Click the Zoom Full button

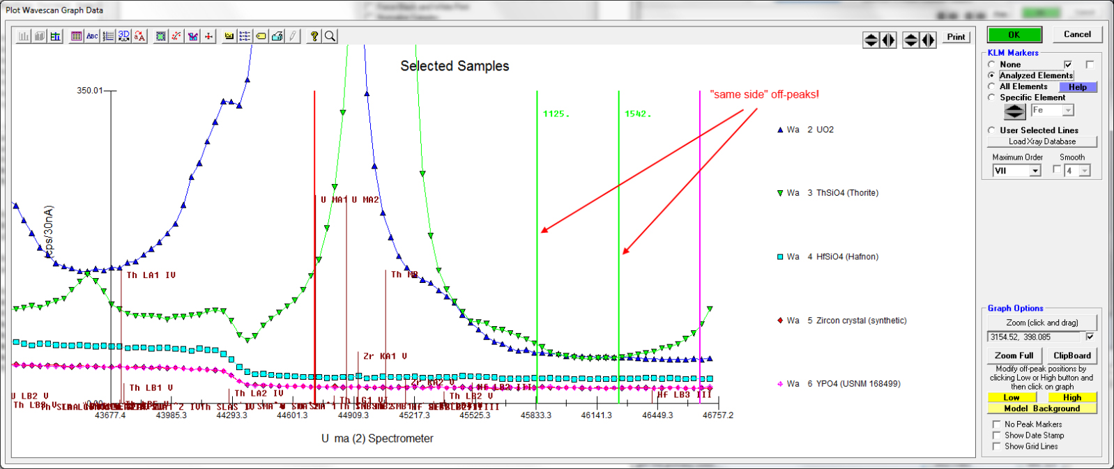1014,355
